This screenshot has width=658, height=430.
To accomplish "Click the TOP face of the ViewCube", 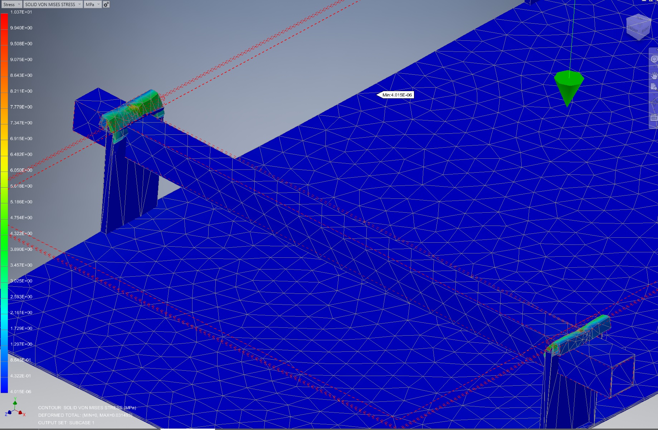I will 639,19.
